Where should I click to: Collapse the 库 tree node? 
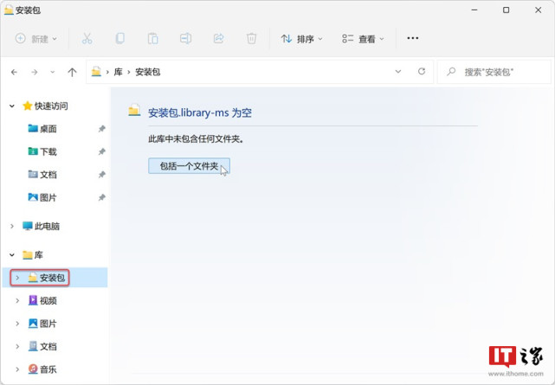click(12, 254)
